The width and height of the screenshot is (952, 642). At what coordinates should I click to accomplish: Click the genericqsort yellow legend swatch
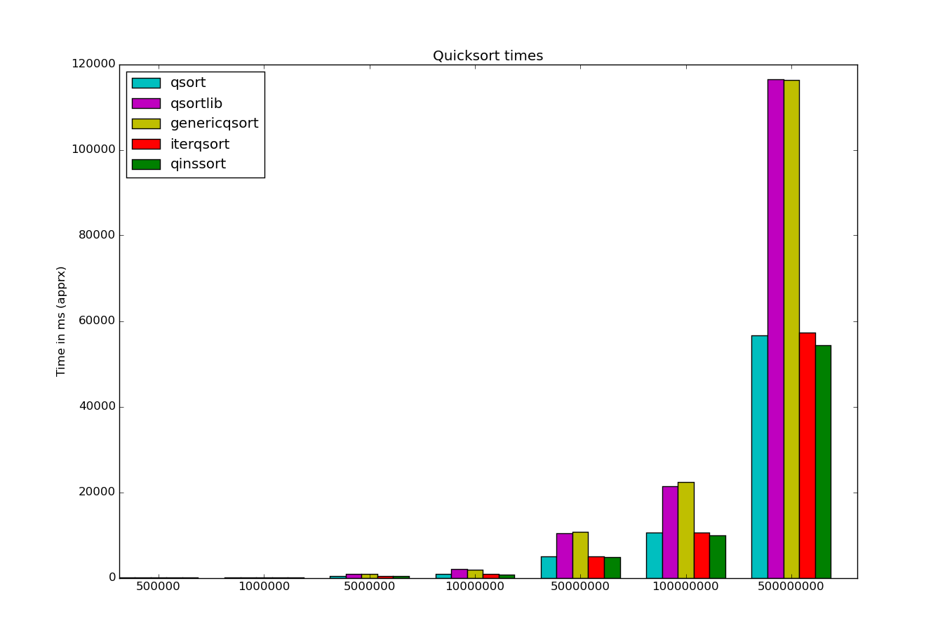tap(146, 123)
